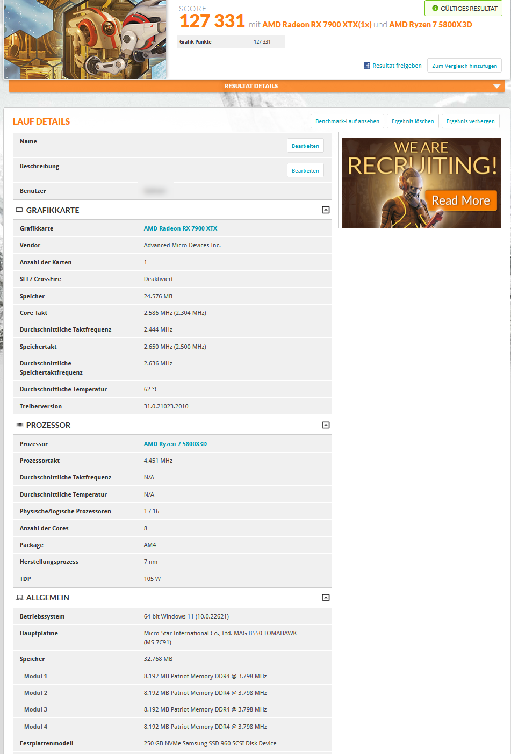Click temperature value 62 °C
This screenshot has height=754, width=511.
tap(151, 389)
